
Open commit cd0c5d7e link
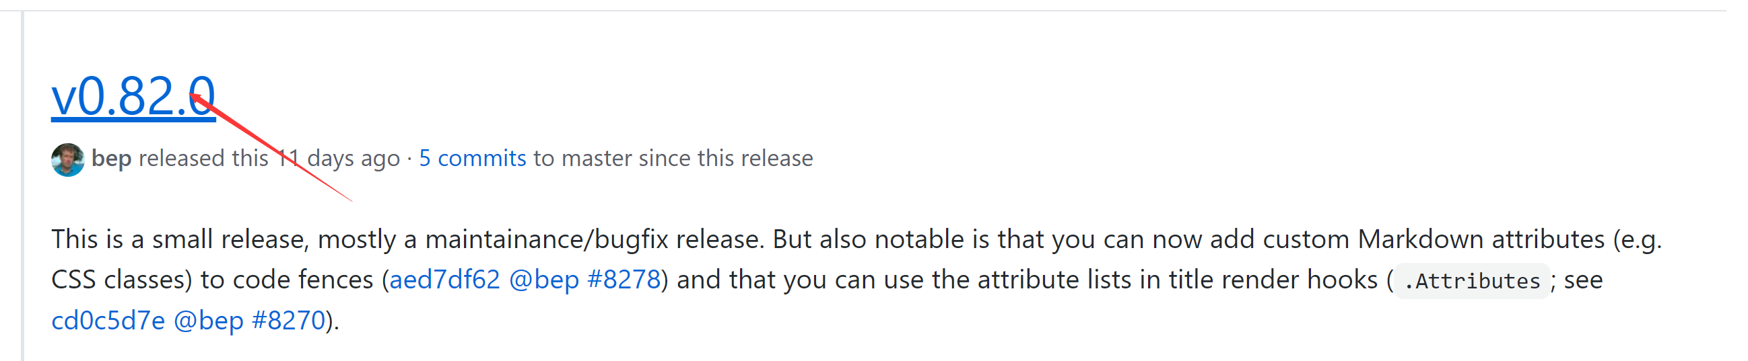pos(108,320)
